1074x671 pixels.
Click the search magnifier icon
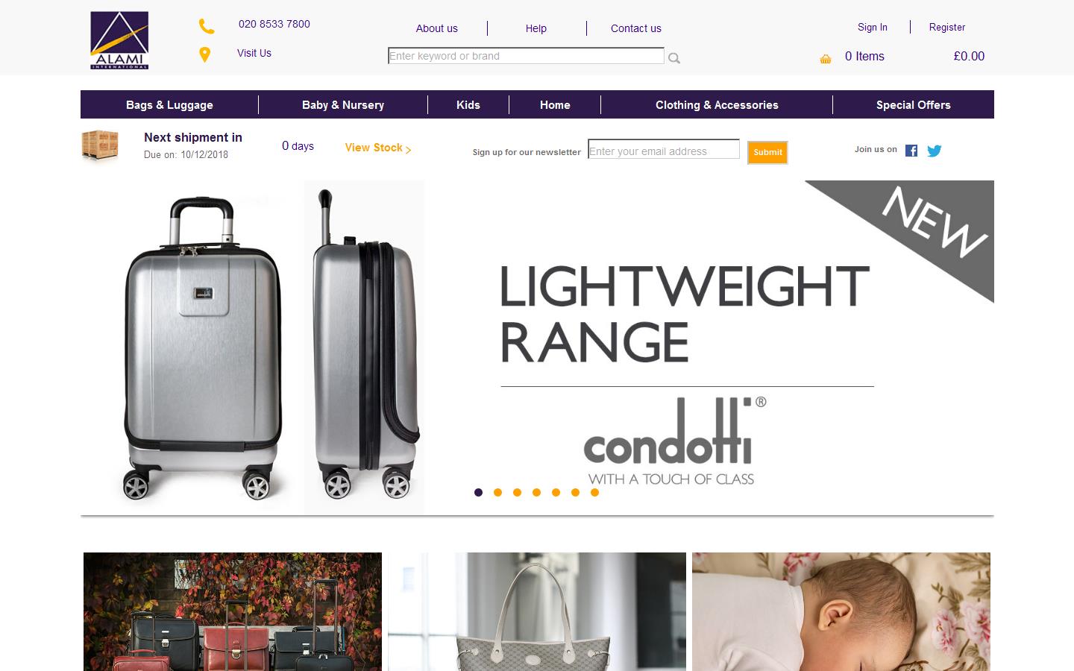674,58
